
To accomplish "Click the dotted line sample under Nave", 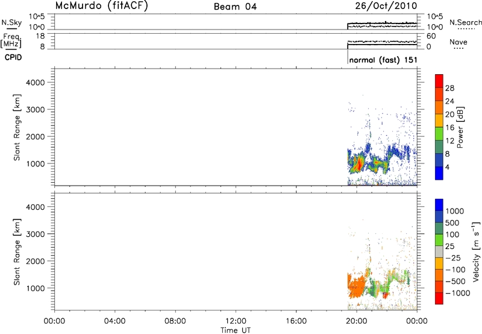I will (x=459, y=48).
